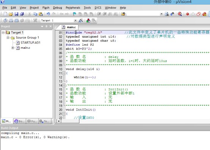Insert a bookmark with flag icon
The image size is (210, 150).
coord(74,14)
